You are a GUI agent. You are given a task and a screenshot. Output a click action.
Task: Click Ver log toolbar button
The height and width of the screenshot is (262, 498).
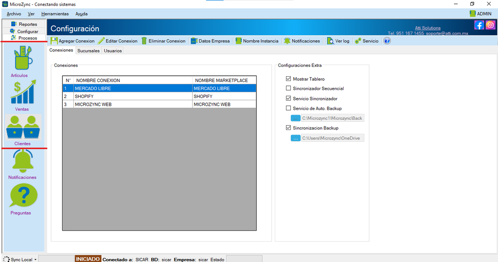coord(338,41)
